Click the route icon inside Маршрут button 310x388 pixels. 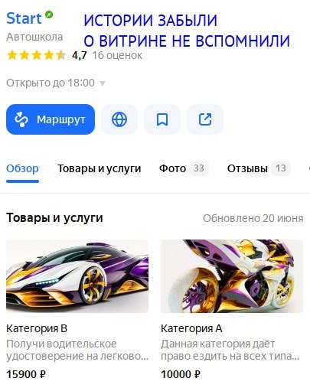pos(21,119)
